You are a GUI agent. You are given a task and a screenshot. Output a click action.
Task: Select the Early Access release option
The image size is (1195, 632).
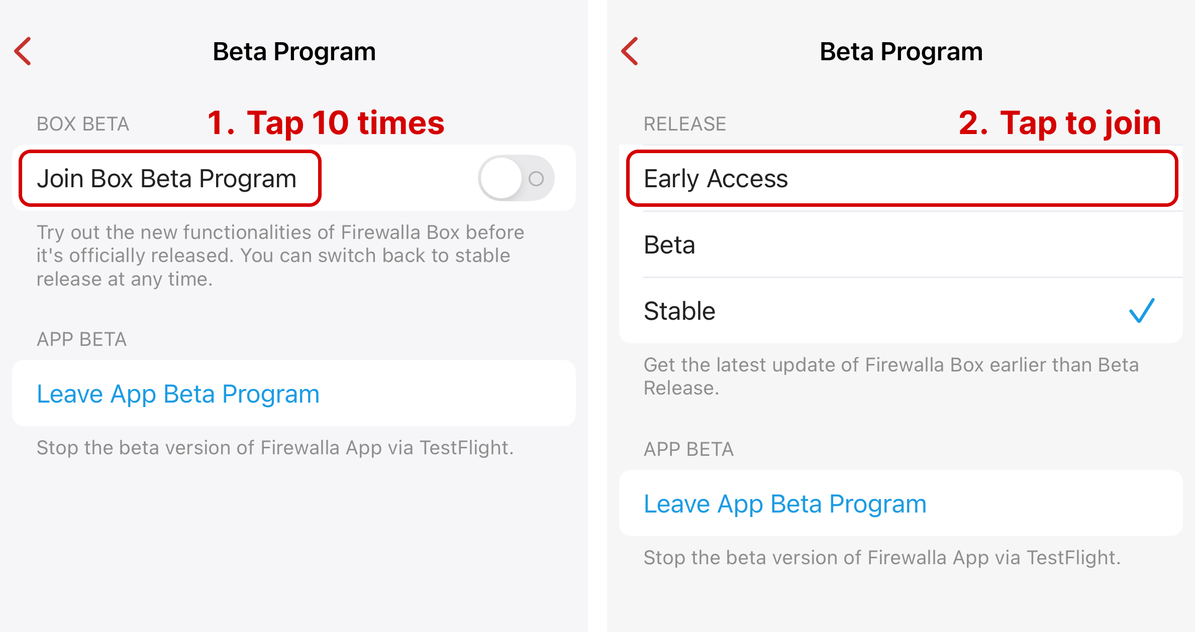click(x=716, y=179)
